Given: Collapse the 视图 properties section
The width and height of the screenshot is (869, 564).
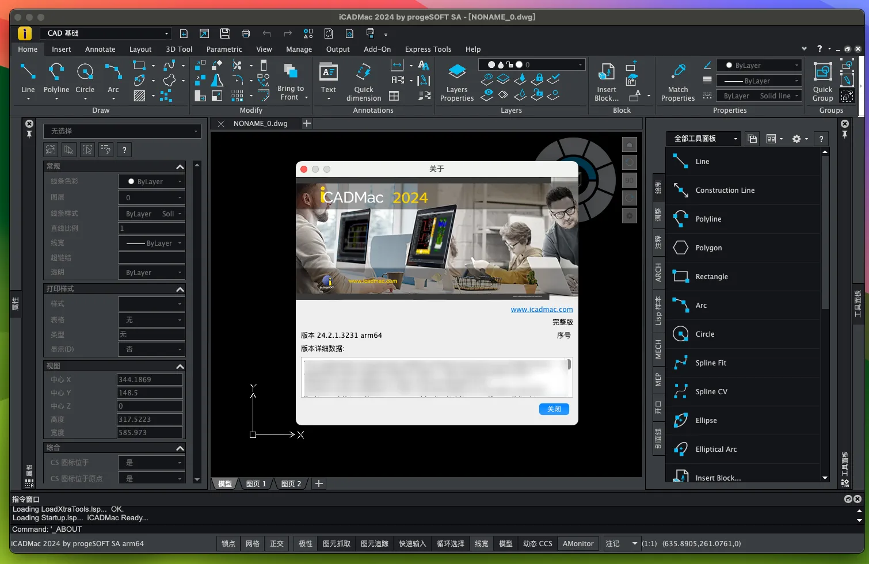Looking at the screenshot, I should point(180,367).
